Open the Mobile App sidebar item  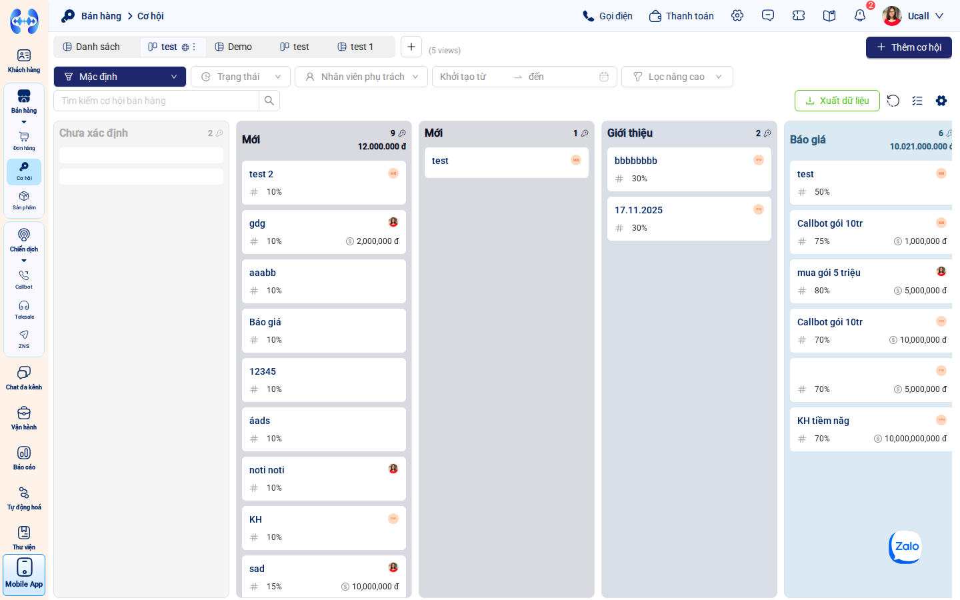pos(24,574)
